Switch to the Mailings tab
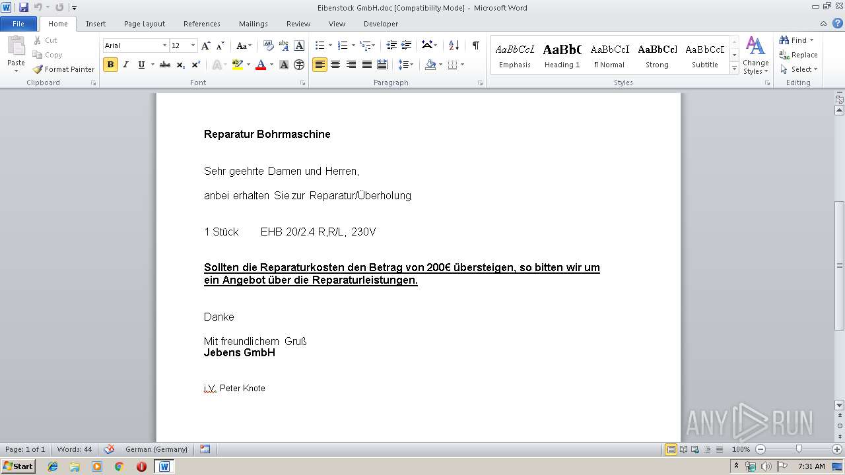This screenshot has width=845, height=475. [253, 24]
